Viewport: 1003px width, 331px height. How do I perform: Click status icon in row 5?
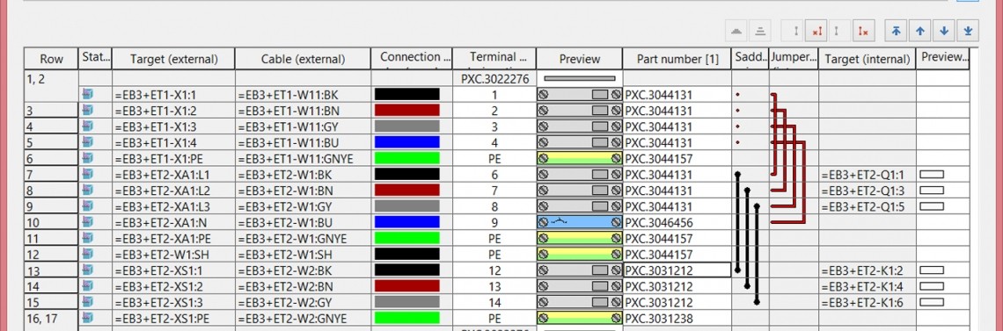click(88, 142)
